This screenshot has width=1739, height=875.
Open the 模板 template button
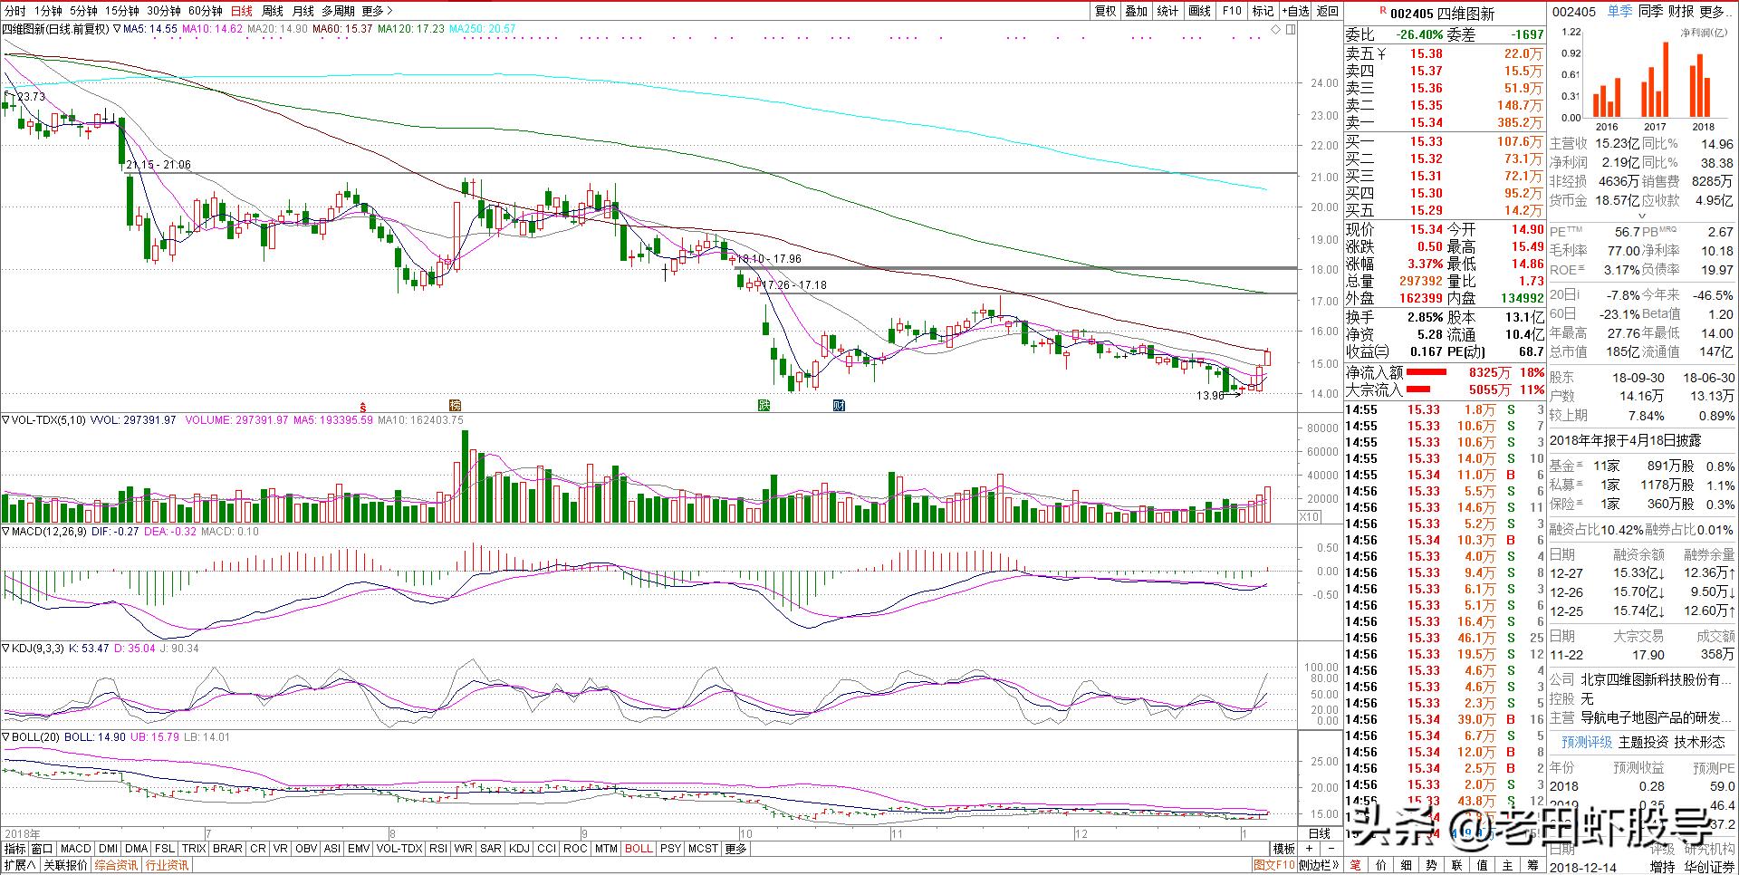pos(1284,849)
